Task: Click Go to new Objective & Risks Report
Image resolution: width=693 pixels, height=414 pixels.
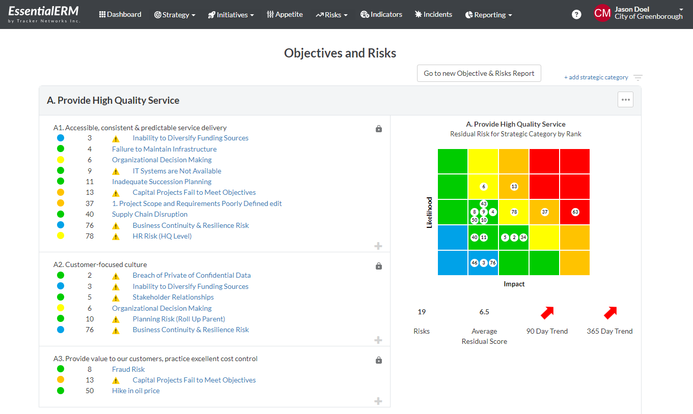Action: 479,73
